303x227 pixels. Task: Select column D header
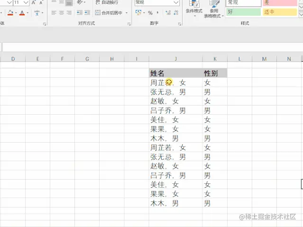(x=13, y=59)
